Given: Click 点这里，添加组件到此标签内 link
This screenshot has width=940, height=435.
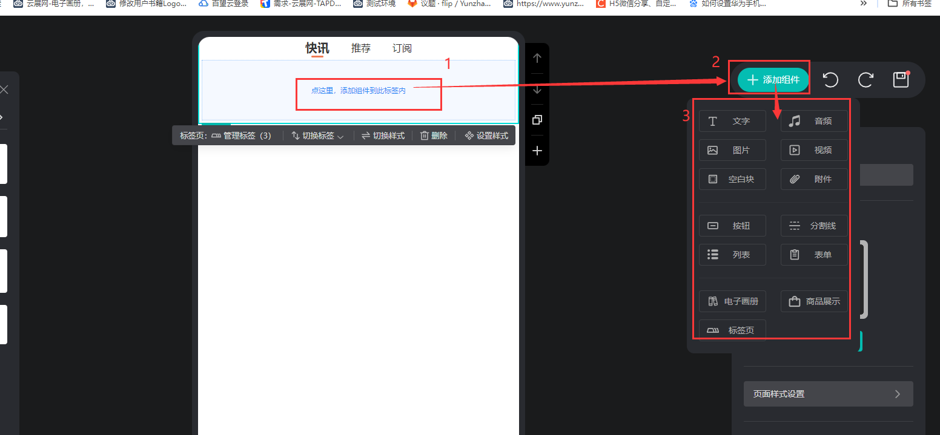Looking at the screenshot, I should (x=359, y=90).
